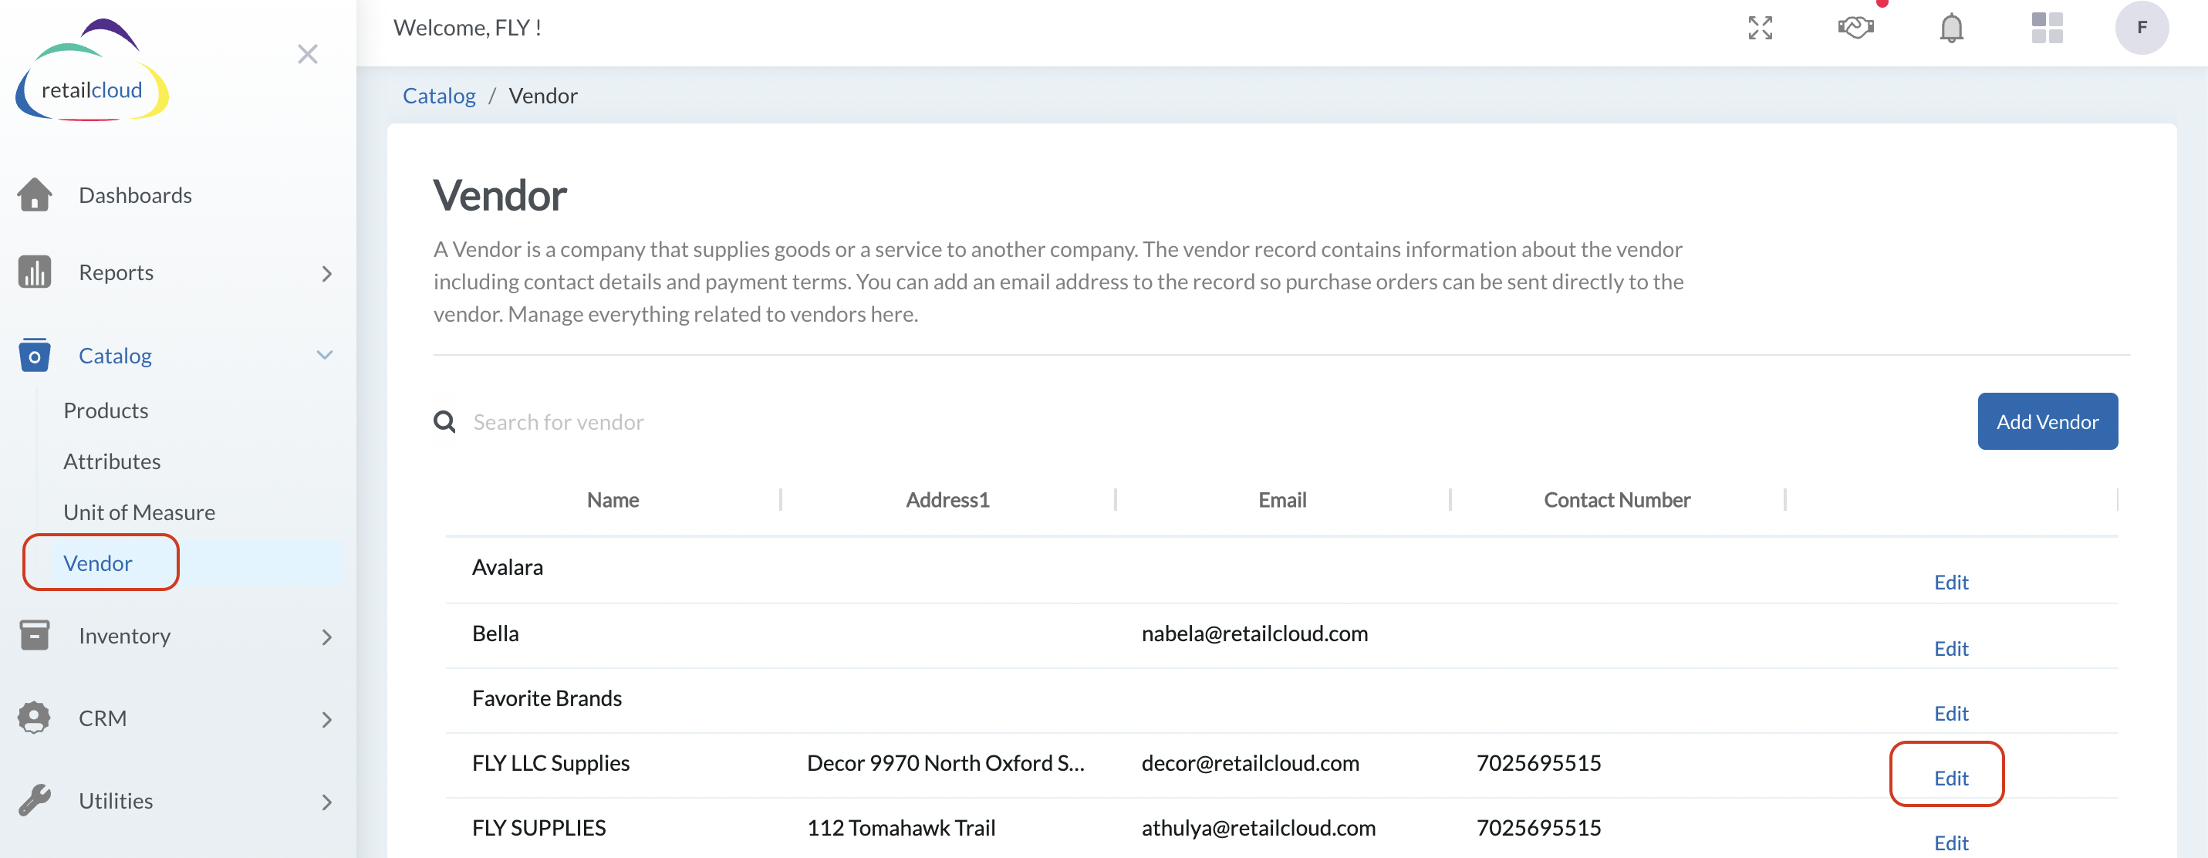Edit the FLY LLC Supplies vendor

[1951, 778]
